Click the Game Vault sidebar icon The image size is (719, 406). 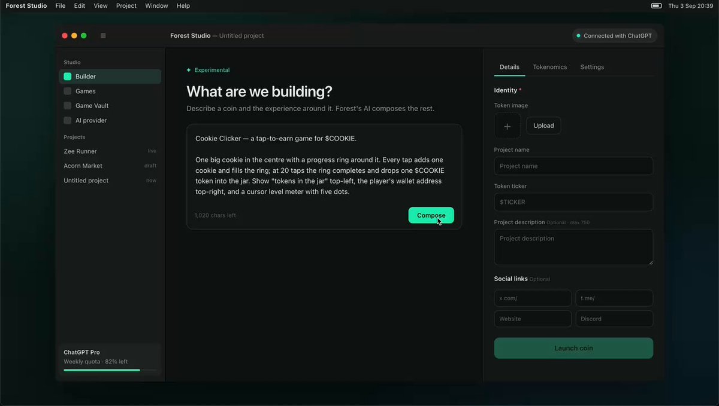(68, 106)
